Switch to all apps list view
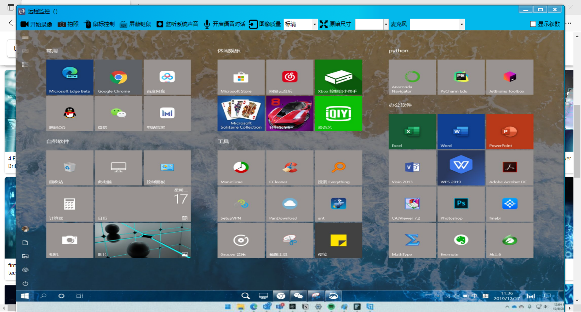 [25, 64]
